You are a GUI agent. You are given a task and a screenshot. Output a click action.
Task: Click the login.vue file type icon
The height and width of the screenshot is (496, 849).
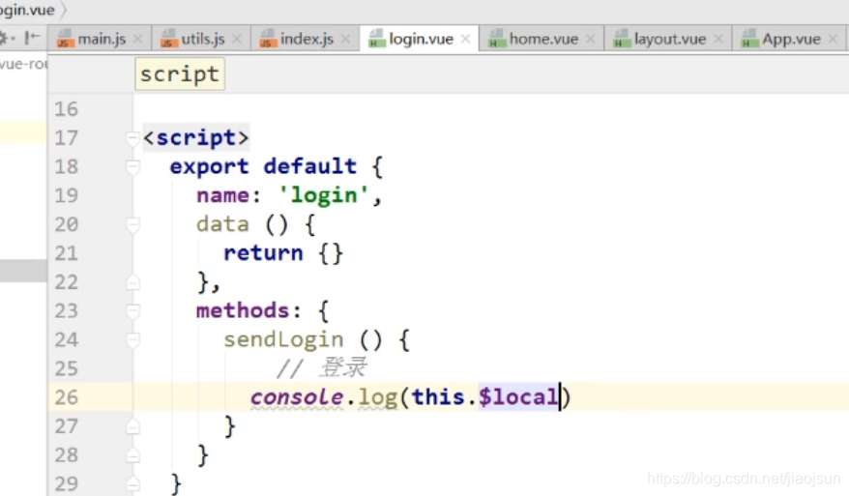377,39
